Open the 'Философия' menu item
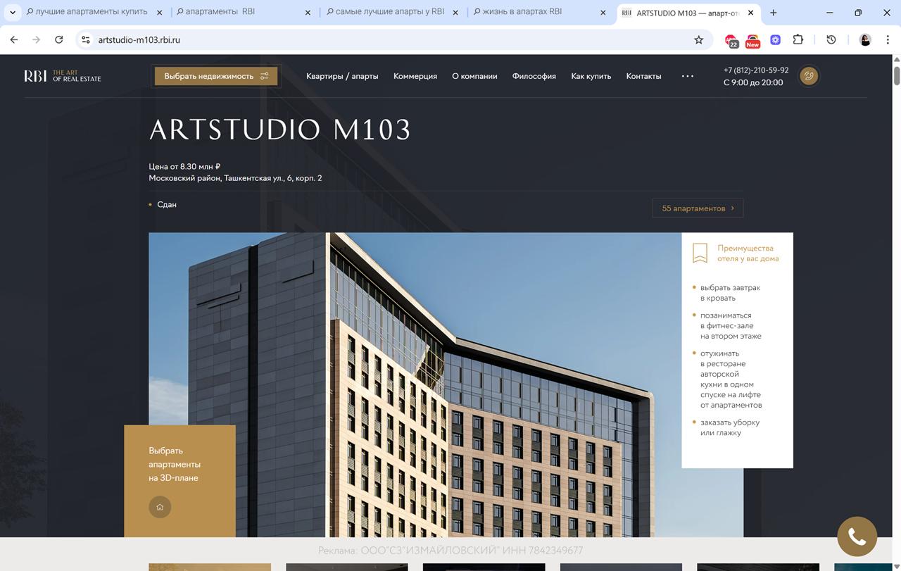 (x=534, y=76)
